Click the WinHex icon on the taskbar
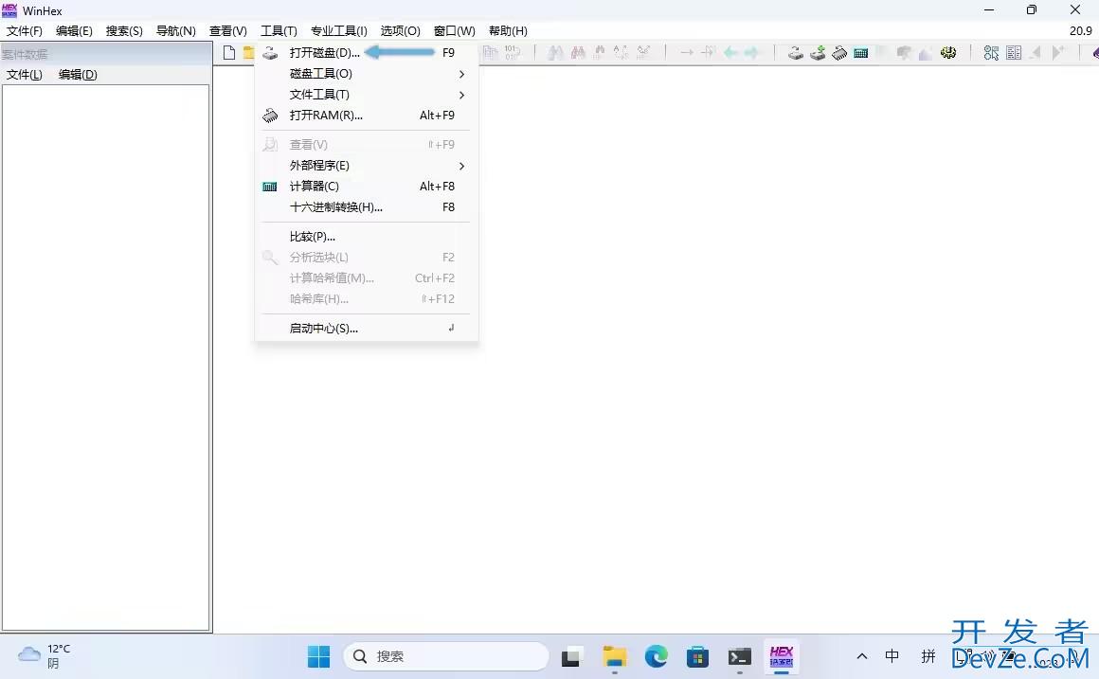 tap(782, 656)
